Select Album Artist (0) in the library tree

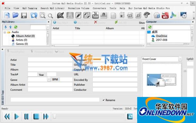[x=25, y=36]
